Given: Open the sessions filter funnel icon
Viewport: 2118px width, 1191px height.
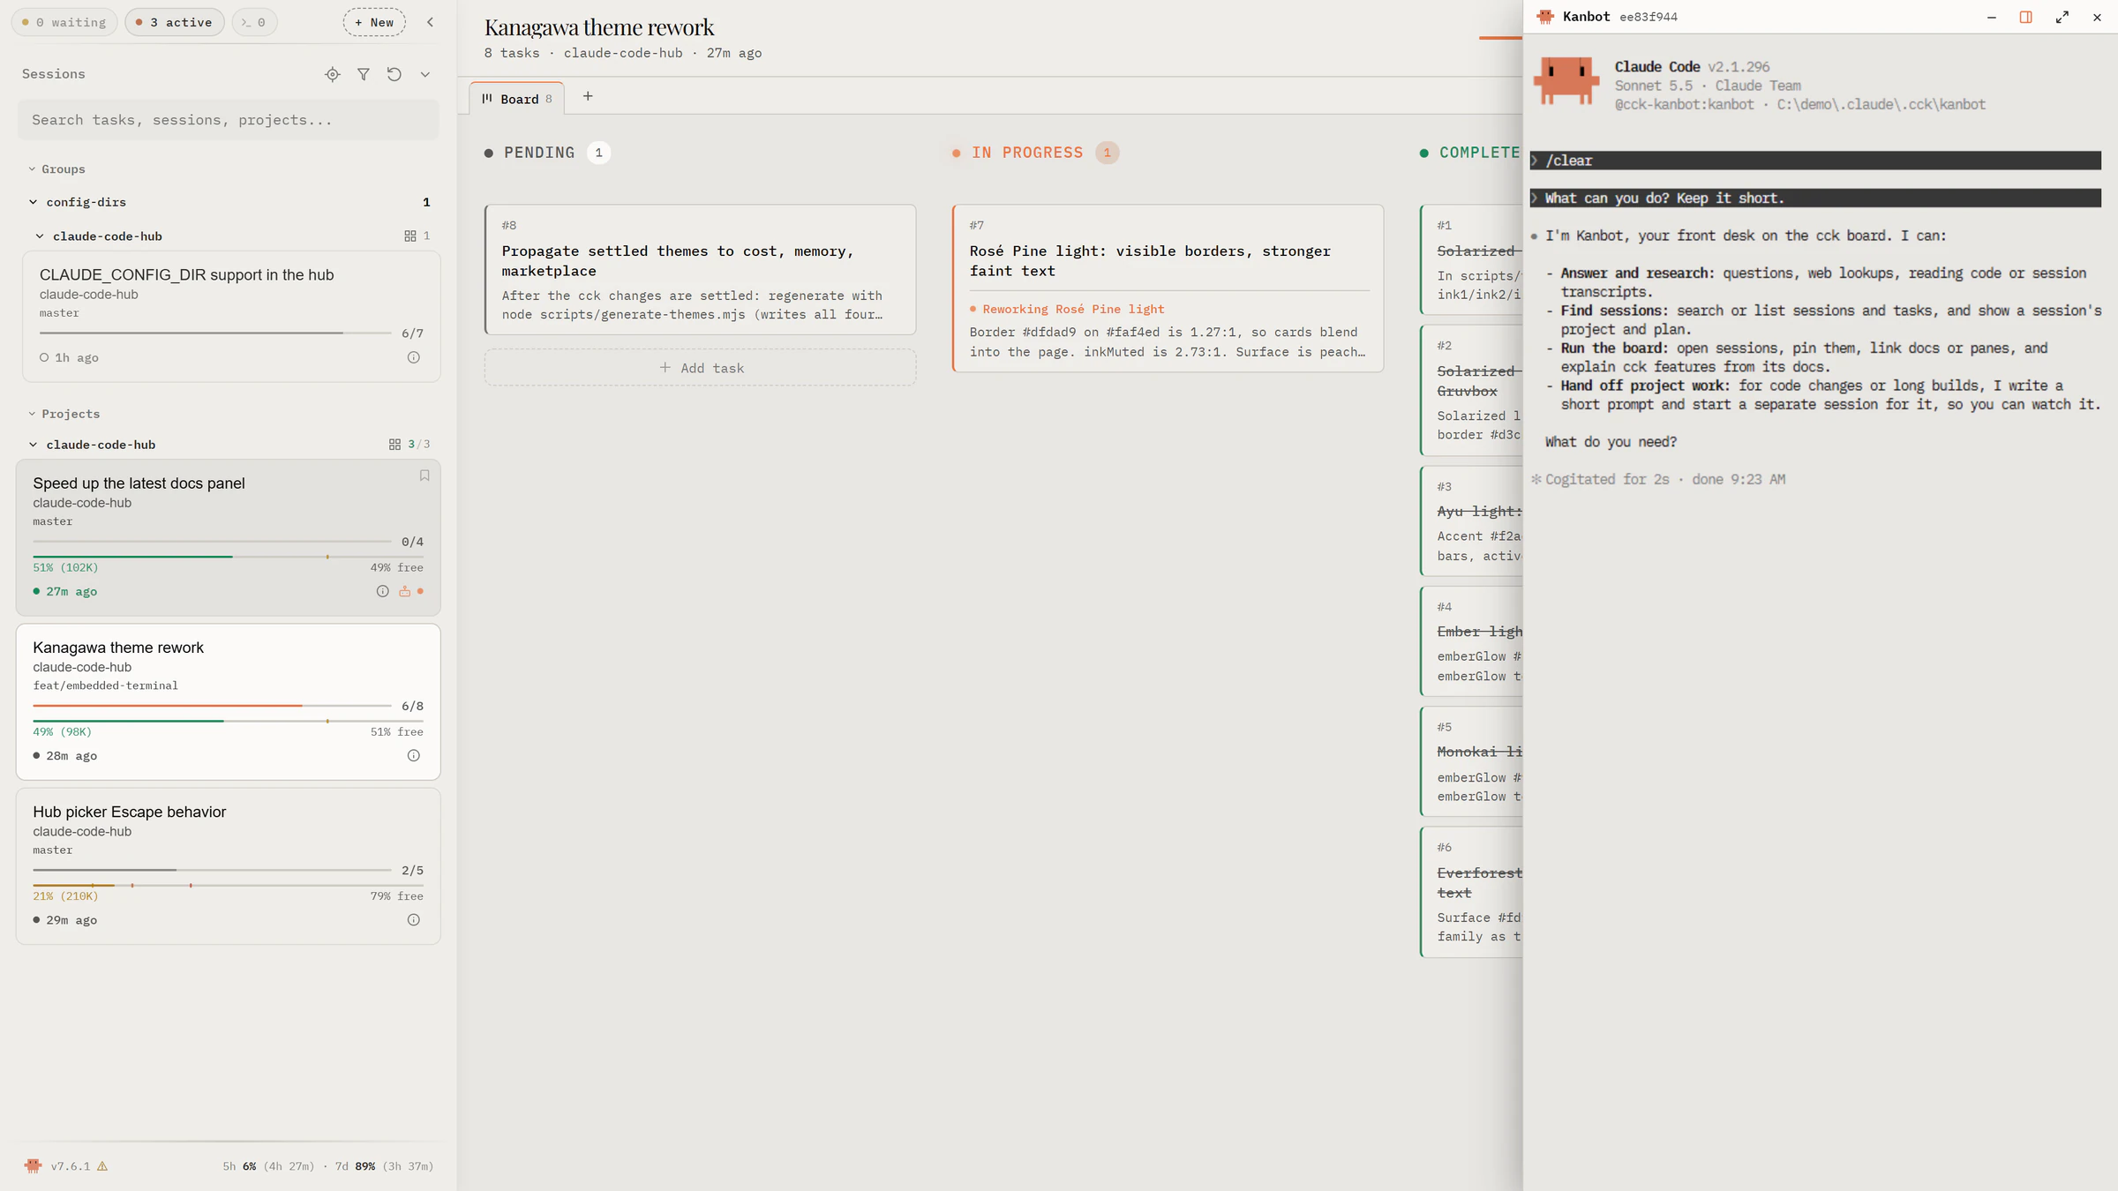Looking at the screenshot, I should [x=364, y=75].
